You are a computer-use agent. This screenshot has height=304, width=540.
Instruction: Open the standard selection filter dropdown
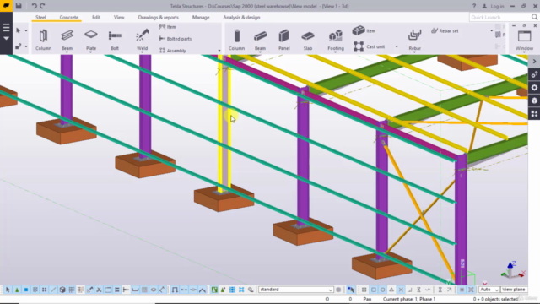tap(296, 290)
